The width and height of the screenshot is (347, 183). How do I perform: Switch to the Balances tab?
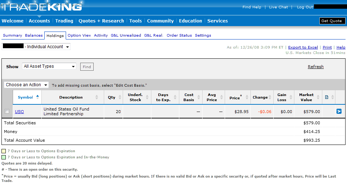tap(34, 36)
